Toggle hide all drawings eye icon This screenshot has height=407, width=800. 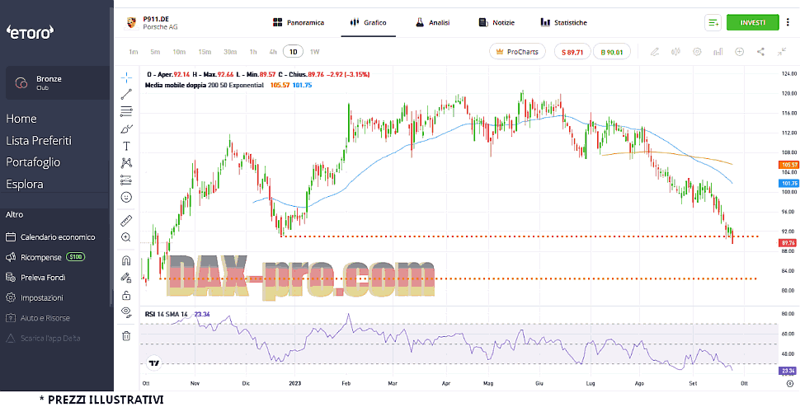coord(126,311)
